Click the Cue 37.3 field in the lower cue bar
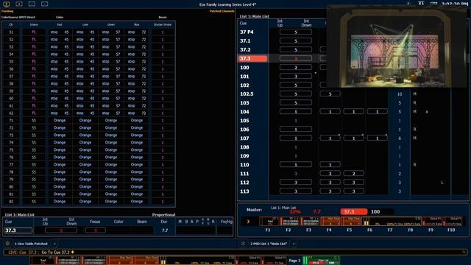 coord(18,230)
